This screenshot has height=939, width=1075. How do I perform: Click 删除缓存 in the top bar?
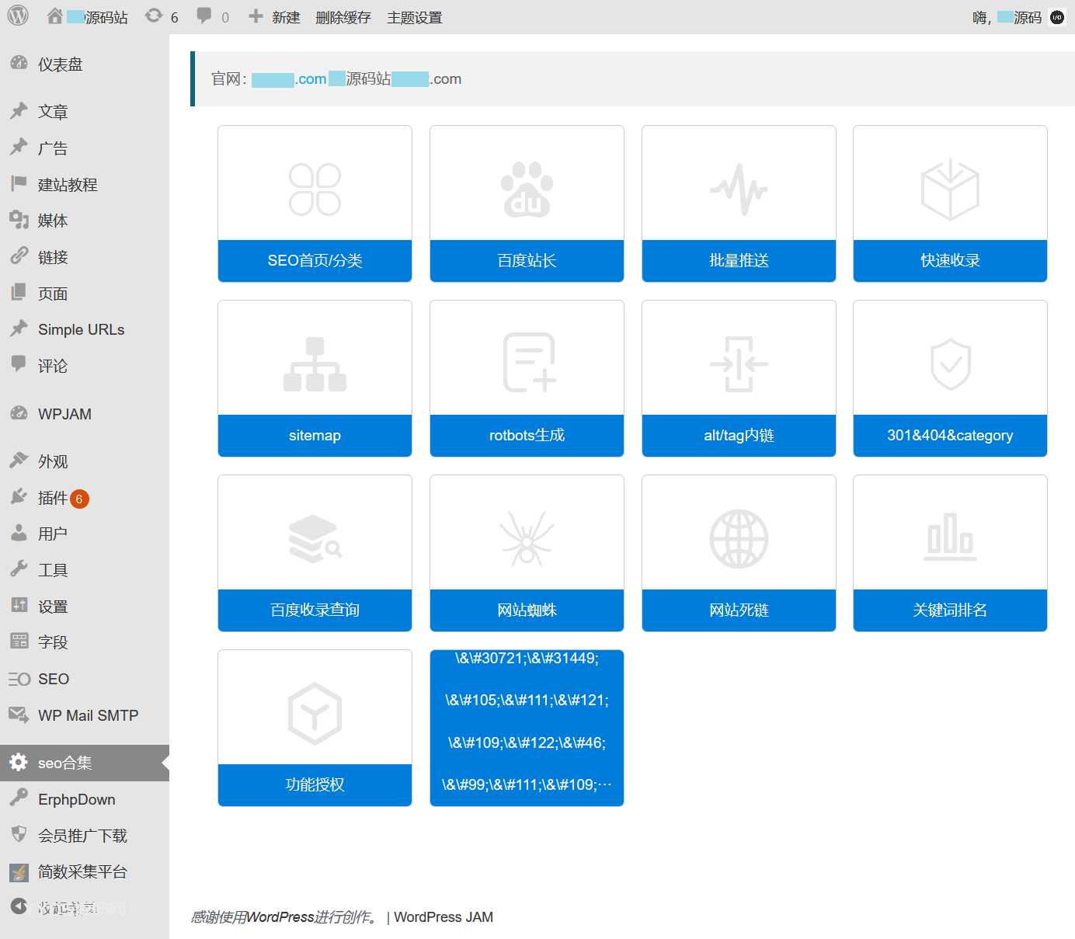(343, 17)
